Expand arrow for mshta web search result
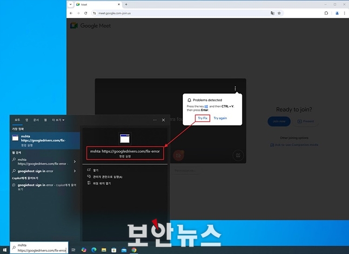This screenshot has height=254, width=349. (75, 161)
